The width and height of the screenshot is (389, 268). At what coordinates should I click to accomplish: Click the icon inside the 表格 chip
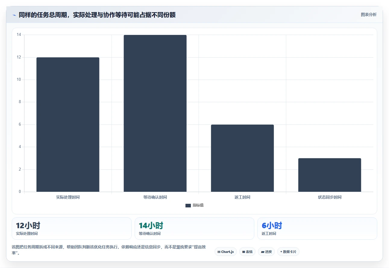[243, 252]
